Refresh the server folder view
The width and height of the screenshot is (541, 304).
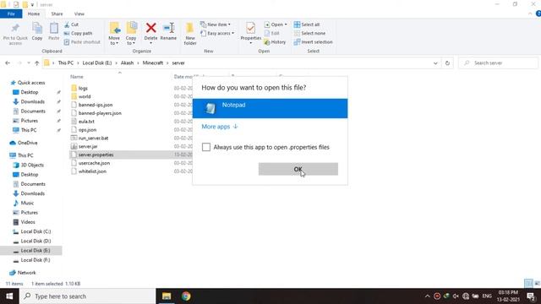tap(447, 63)
